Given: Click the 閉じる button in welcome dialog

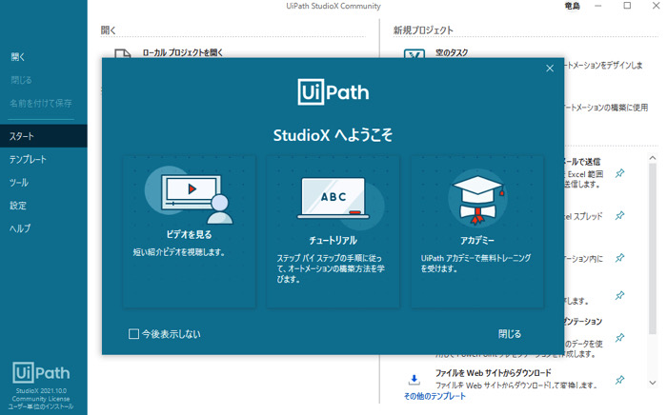Looking at the screenshot, I should coord(510,334).
